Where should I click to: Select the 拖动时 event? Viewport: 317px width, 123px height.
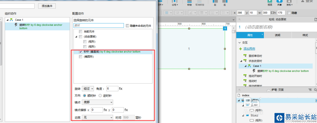tap(253, 81)
